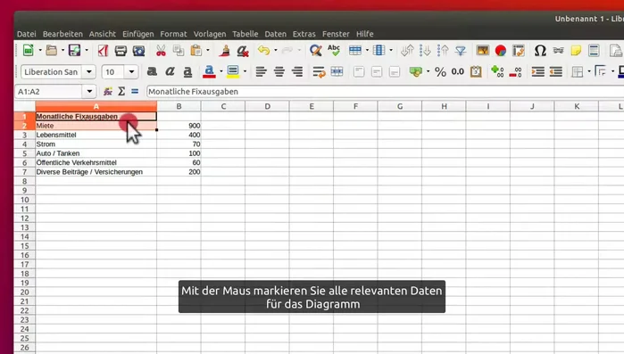Open the Format menu
624x354 pixels.
(x=173, y=34)
